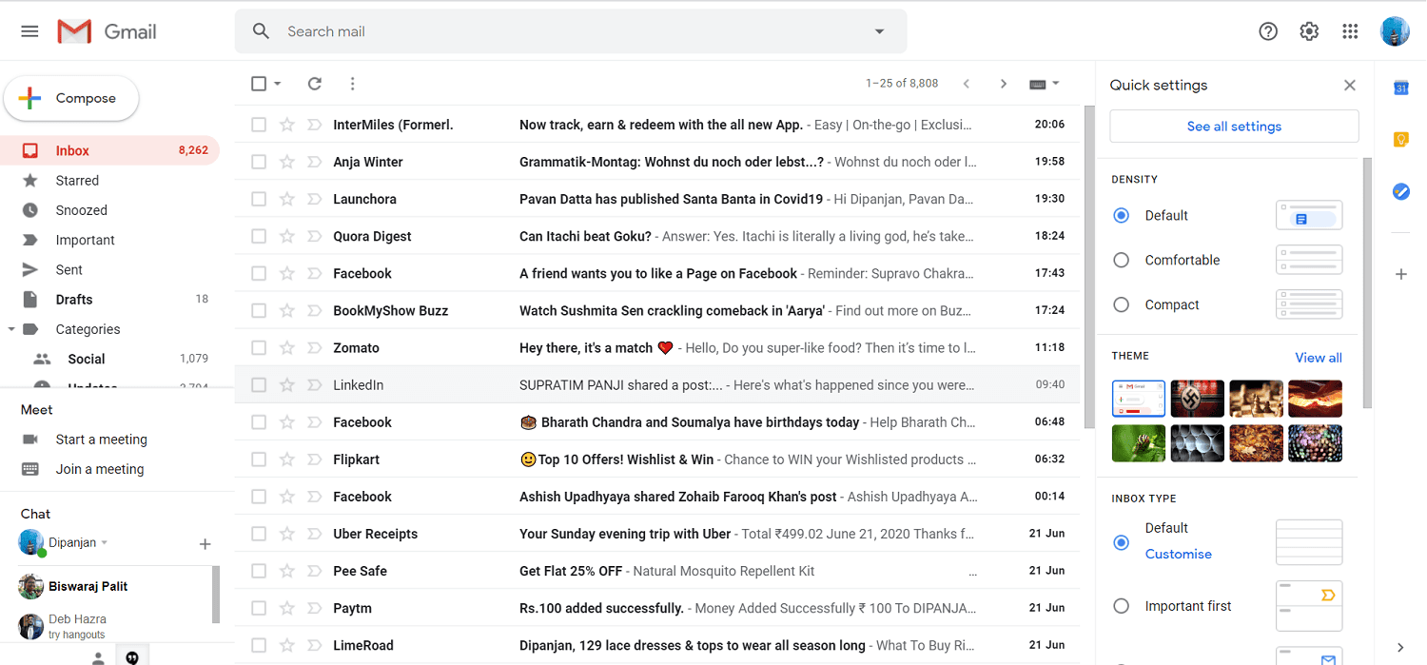1427x665 pixels.
Task: Pick the green leaf theme thumbnail
Action: [1138, 443]
